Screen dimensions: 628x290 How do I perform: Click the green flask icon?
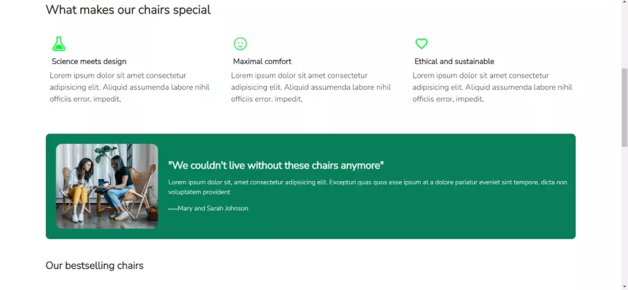pyautogui.click(x=59, y=44)
